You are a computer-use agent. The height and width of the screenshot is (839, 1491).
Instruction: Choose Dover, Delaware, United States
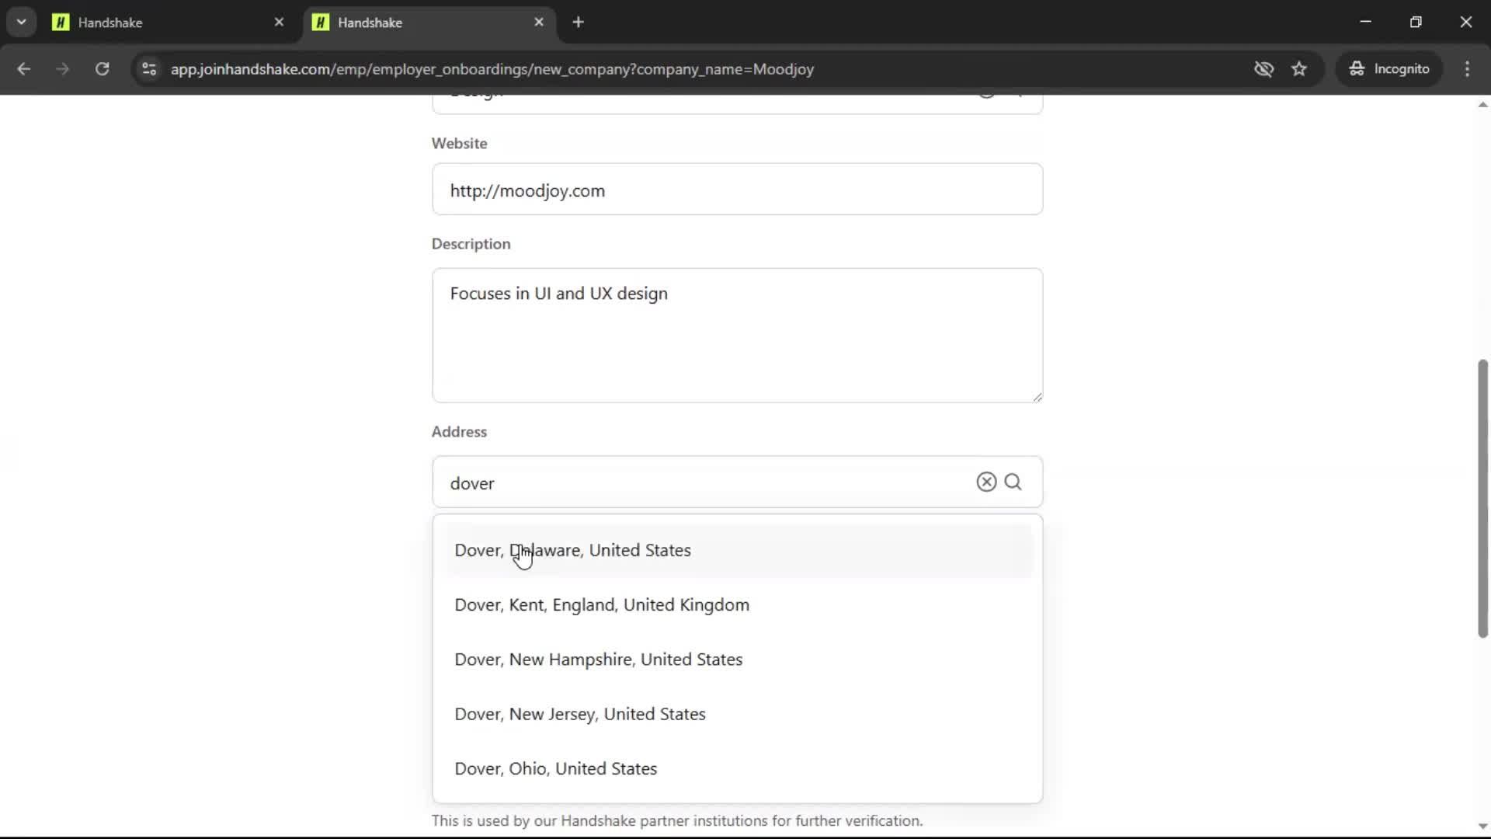(738, 550)
